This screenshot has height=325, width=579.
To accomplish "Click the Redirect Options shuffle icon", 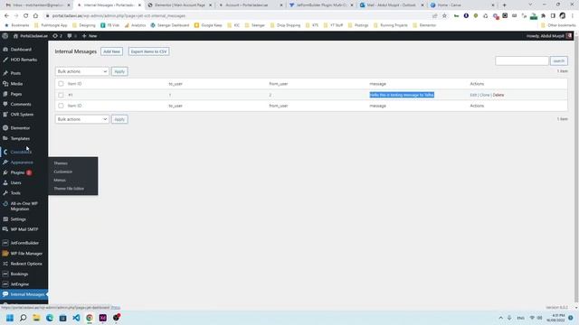I will (x=5, y=264).
